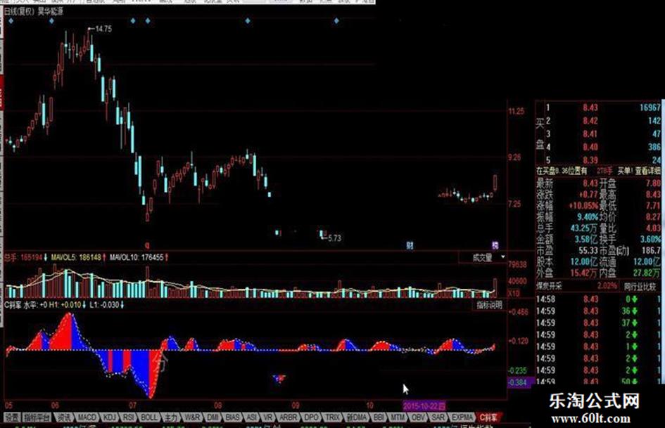Image resolution: width=665 pixels, height=428 pixels.
Task: Click buy level 1 volume 16967
Action: 650,108
